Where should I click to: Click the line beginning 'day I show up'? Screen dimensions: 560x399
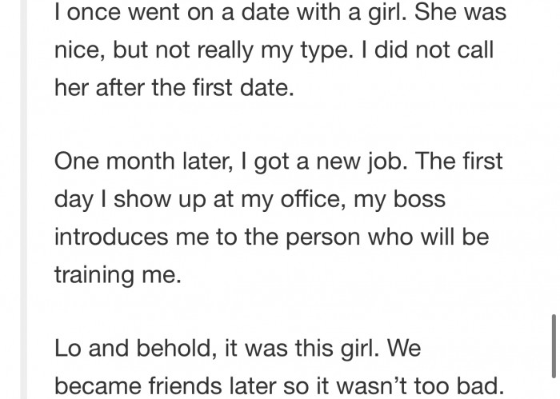[x=250, y=200]
